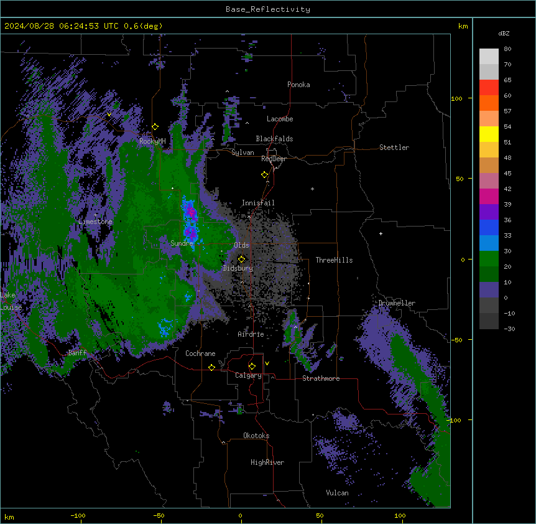Click the magenta 39 dBZ legend swatch

tap(489, 196)
